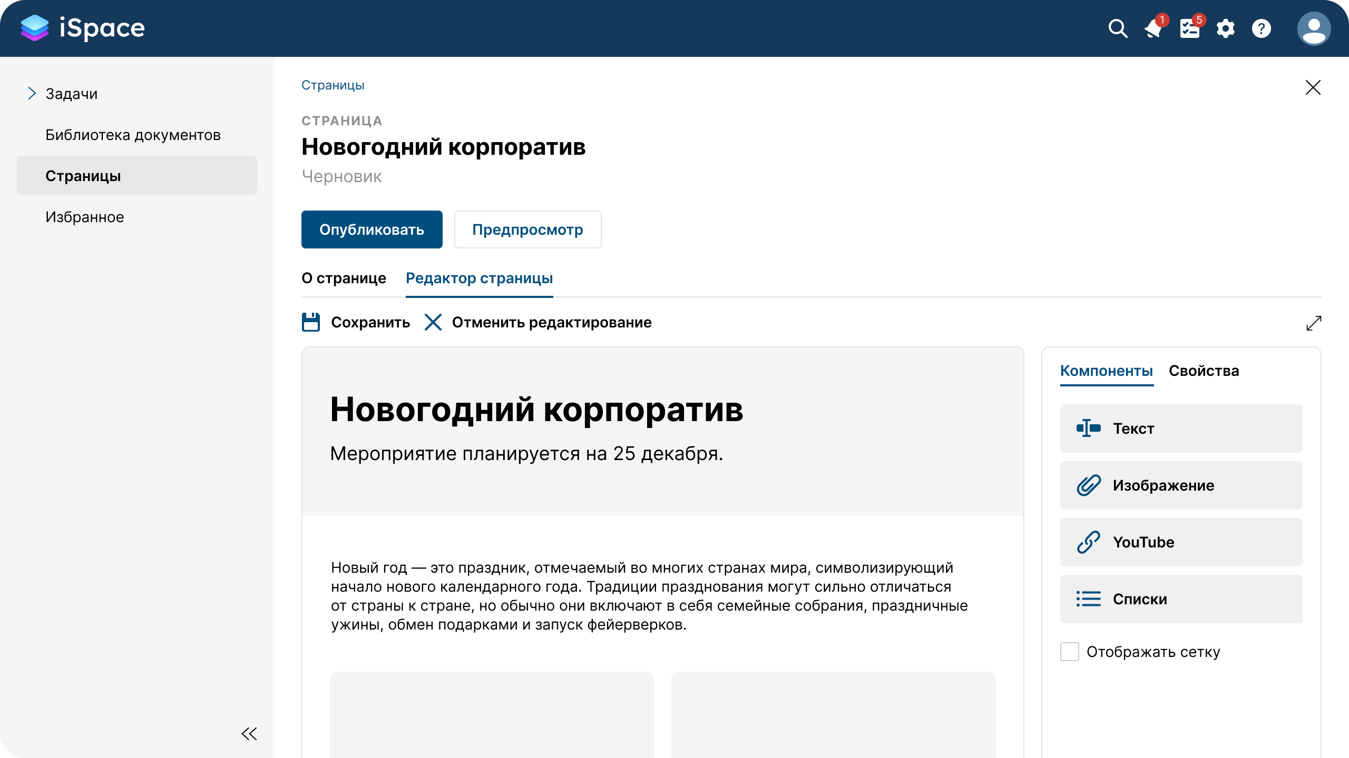Switch to the О странице tab
1349x758 pixels.
point(343,278)
